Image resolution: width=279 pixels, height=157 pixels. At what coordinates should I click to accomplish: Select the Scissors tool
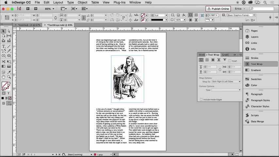4,61
